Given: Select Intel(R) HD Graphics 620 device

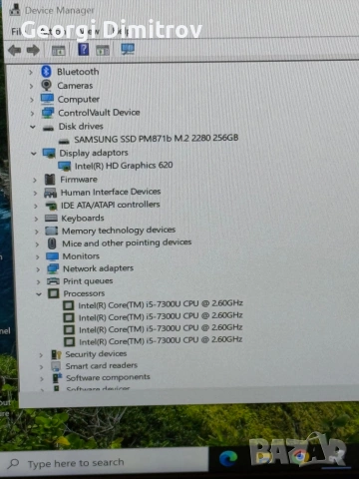Looking at the screenshot, I should tap(124, 166).
